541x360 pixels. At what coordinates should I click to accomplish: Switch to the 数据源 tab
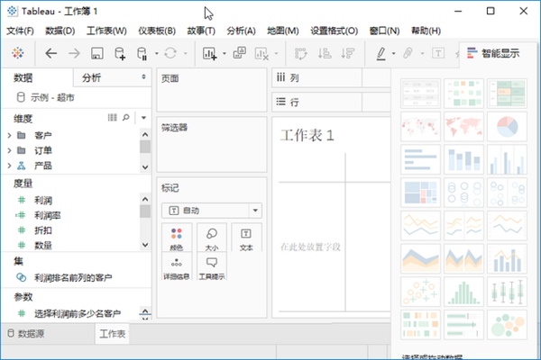point(43,334)
